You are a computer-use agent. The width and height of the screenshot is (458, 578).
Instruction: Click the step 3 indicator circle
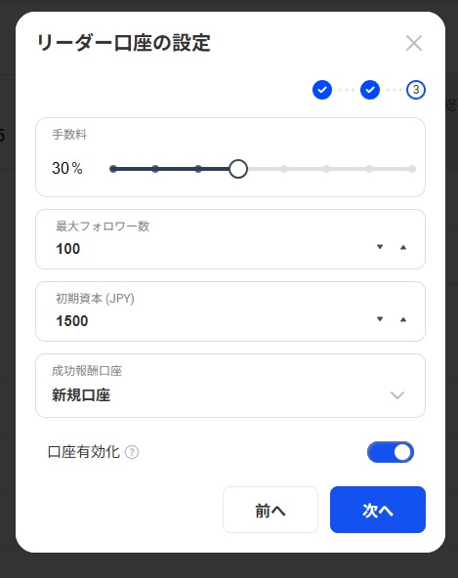click(x=416, y=90)
